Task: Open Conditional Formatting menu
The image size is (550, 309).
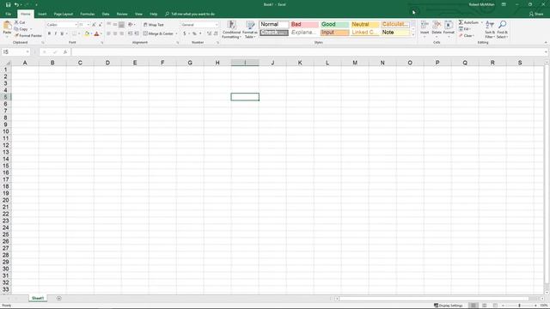Action: click(x=231, y=29)
